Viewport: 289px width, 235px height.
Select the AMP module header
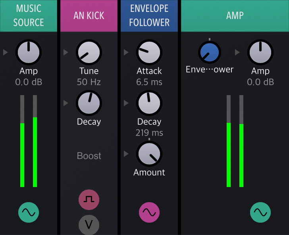[235, 16]
